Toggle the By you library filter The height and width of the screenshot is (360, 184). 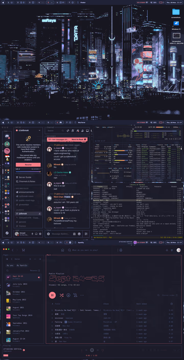click(10, 265)
